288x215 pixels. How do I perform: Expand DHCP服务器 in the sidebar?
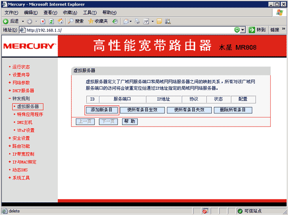(x=23, y=91)
